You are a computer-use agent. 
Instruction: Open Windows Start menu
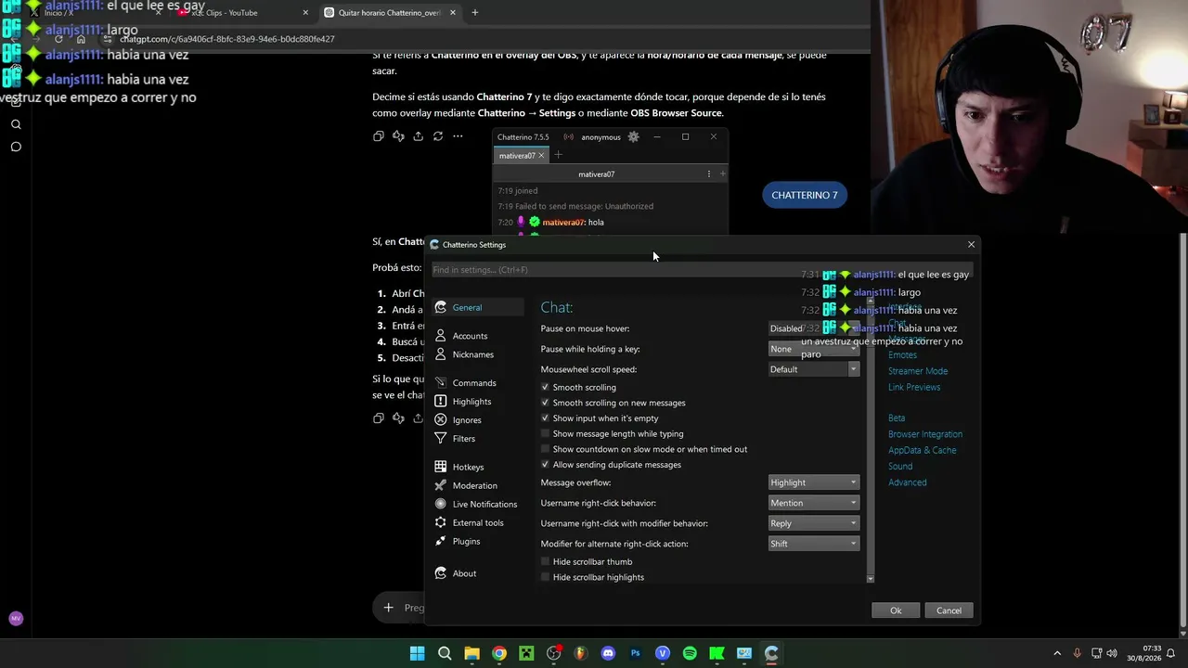coord(418,653)
